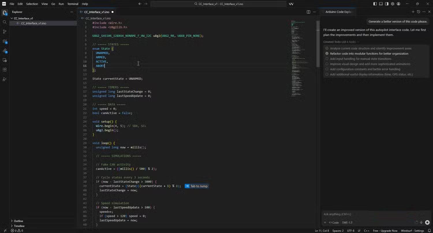Open account profile icon in title bar
433x233 pixels.
[398, 4]
